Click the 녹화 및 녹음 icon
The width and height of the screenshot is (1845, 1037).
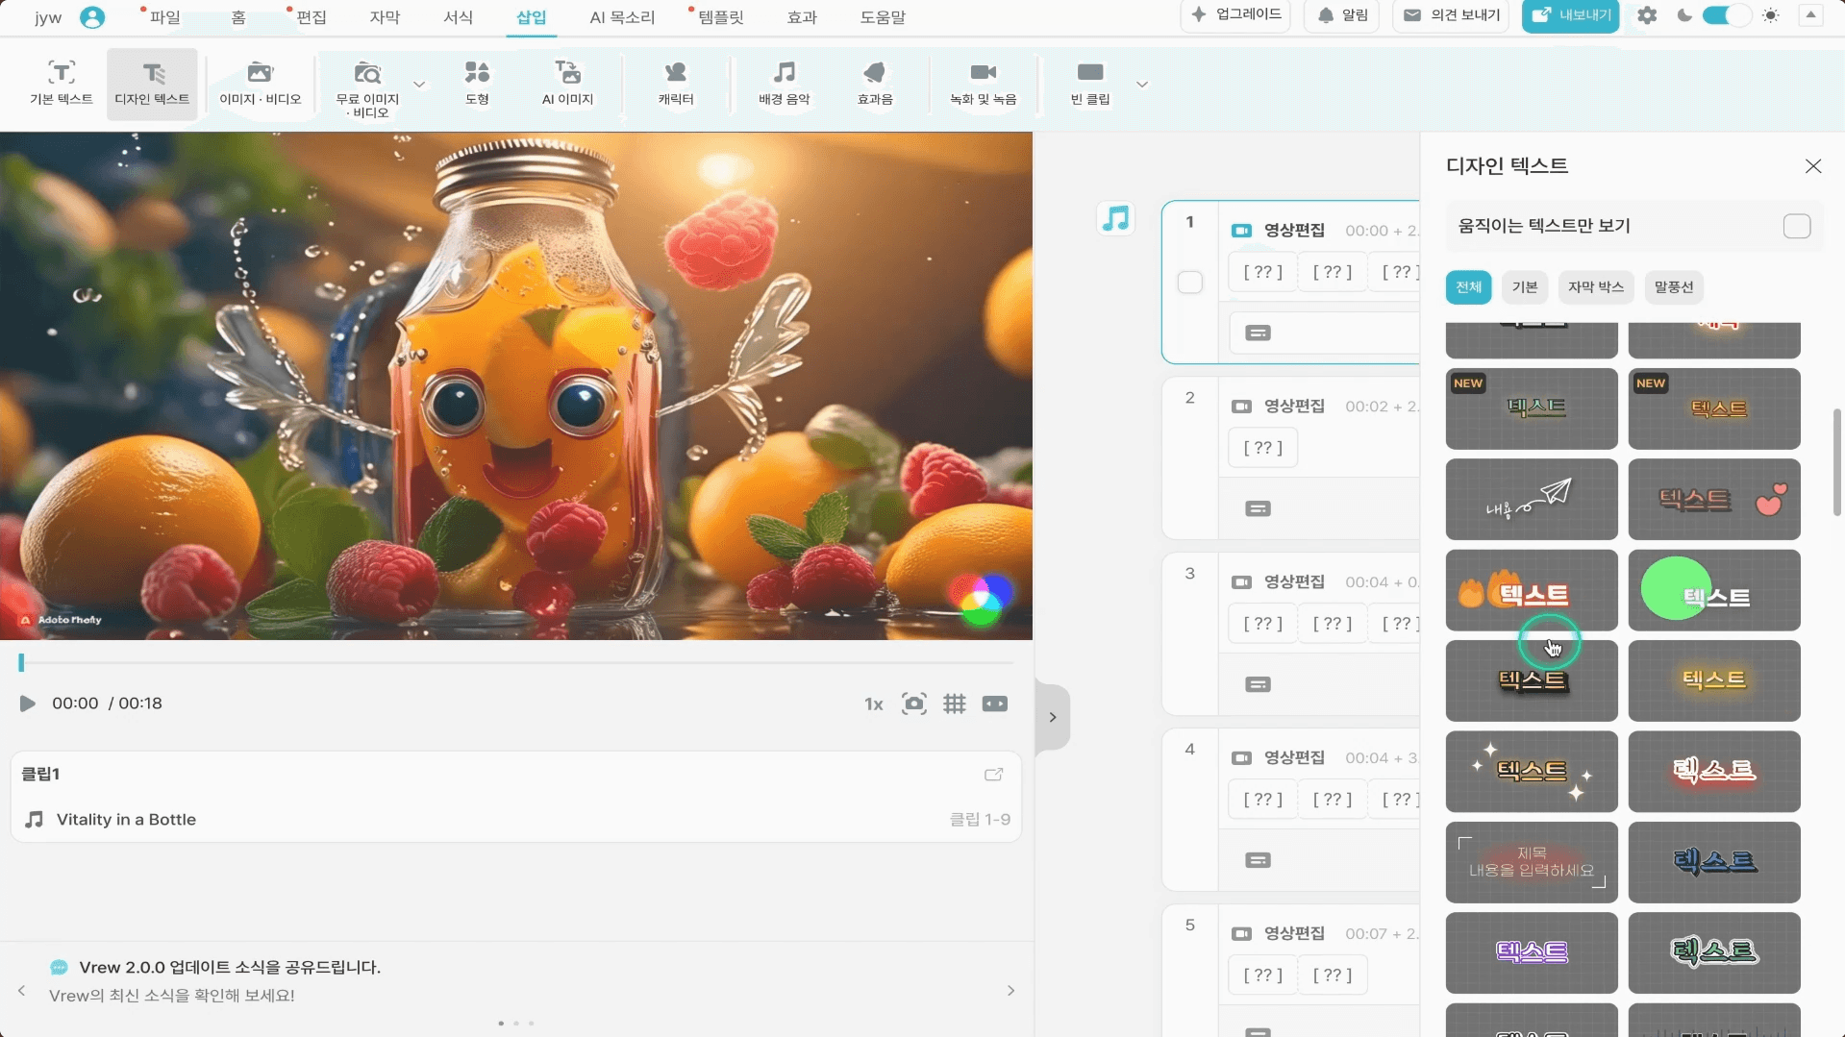tap(983, 84)
